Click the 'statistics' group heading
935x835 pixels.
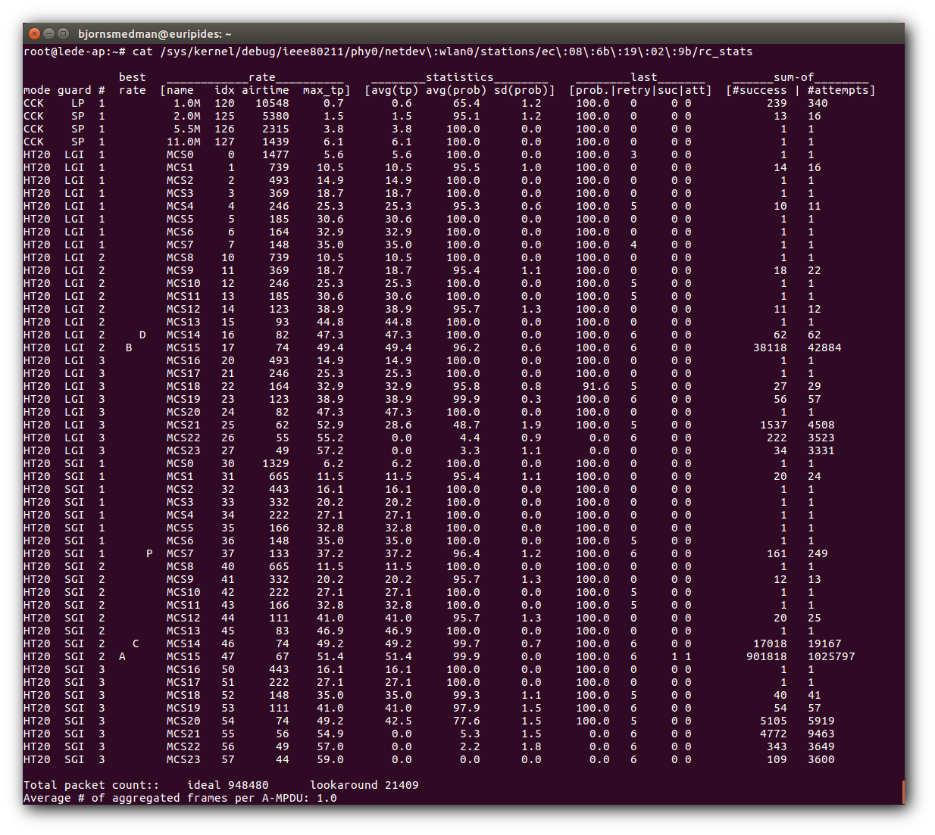point(460,77)
